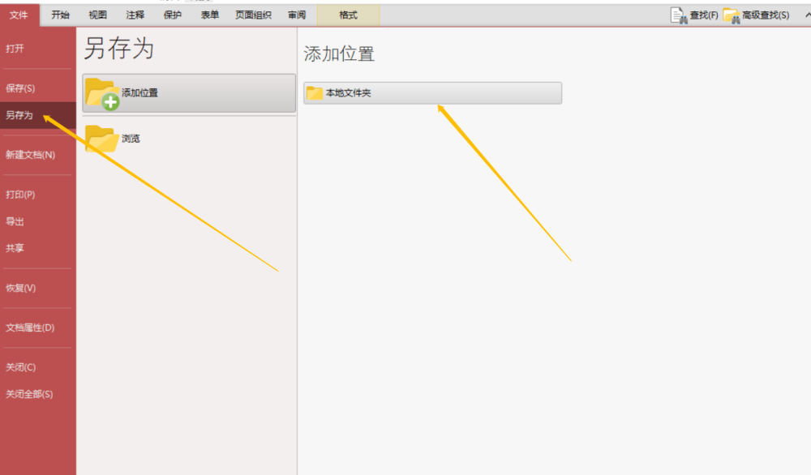Image resolution: width=811 pixels, height=475 pixels.
Task: Open Advanced Search (高级查找) binoculars icon
Action: click(732, 15)
